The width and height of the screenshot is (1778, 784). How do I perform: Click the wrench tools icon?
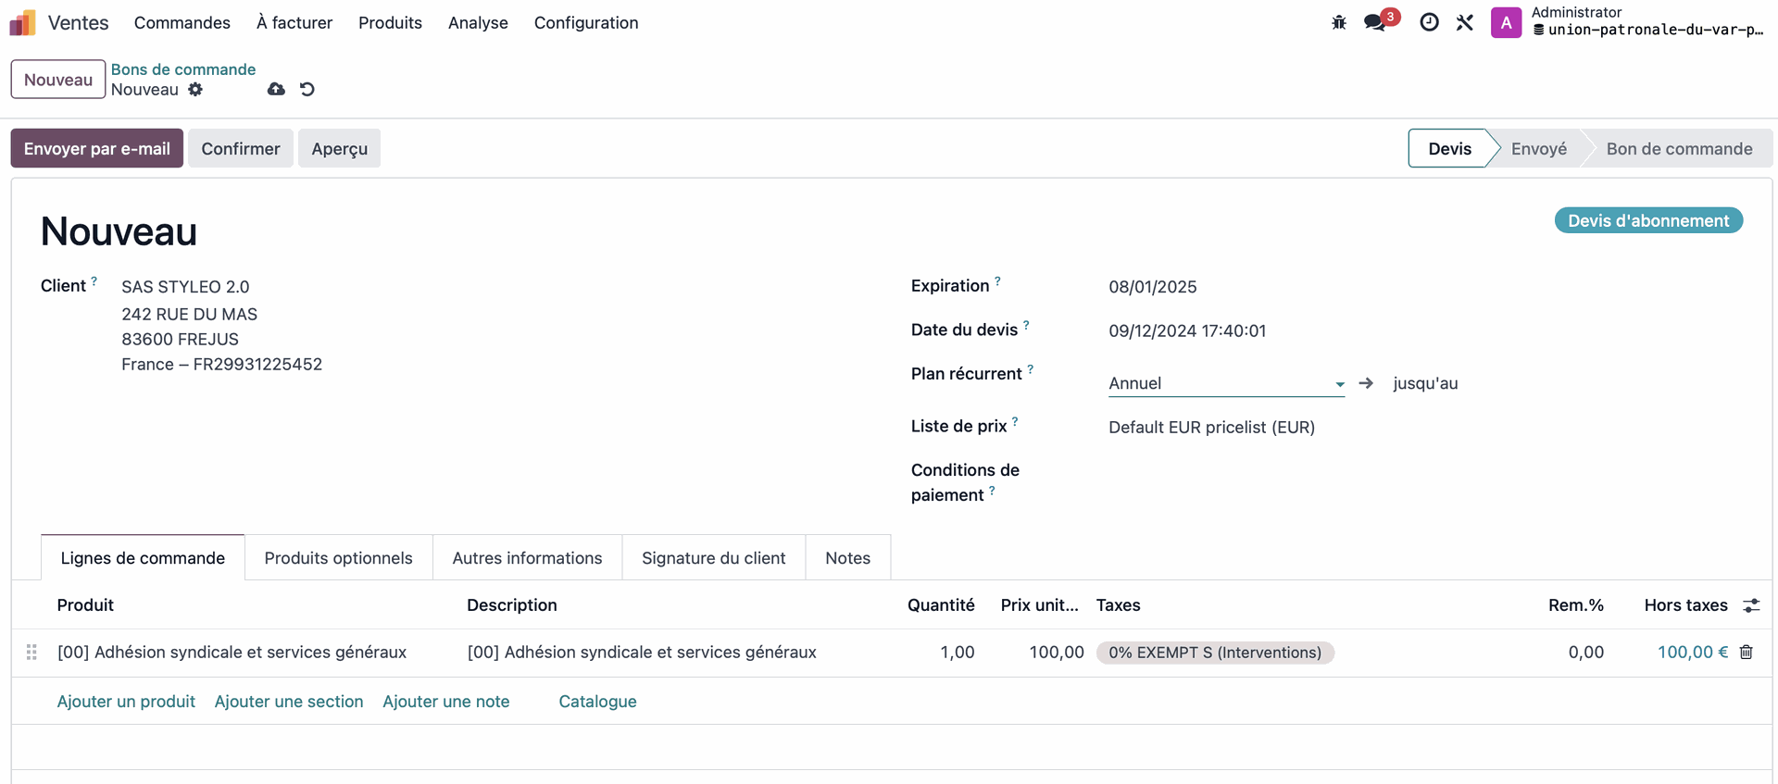[1464, 22]
